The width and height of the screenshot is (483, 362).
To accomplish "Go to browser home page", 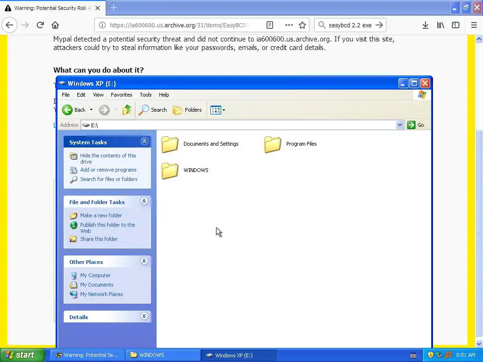I will tap(55, 25).
